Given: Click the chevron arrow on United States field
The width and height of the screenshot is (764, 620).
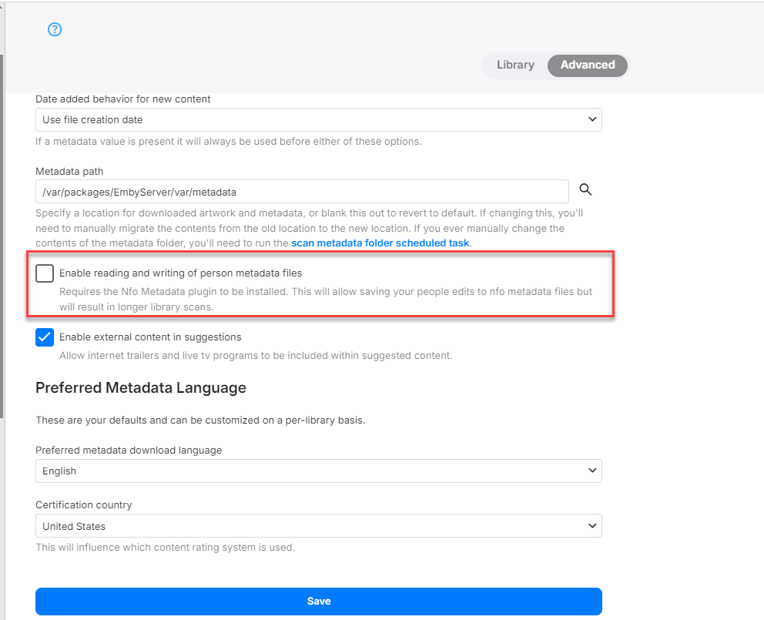Looking at the screenshot, I should (591, 526).
